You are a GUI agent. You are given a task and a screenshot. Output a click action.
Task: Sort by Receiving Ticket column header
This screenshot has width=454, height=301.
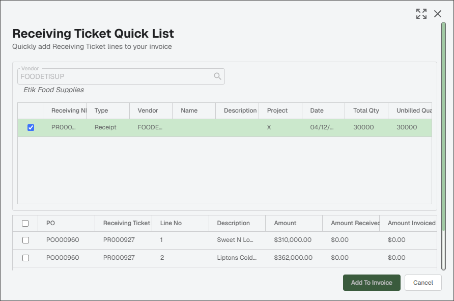[x=123, y=223]
